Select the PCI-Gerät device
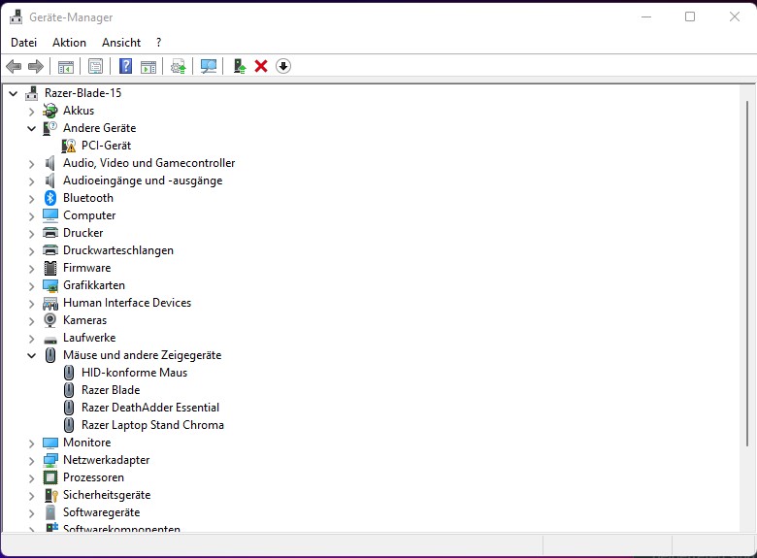The image size is (757, 558). (x=106, y=146)
